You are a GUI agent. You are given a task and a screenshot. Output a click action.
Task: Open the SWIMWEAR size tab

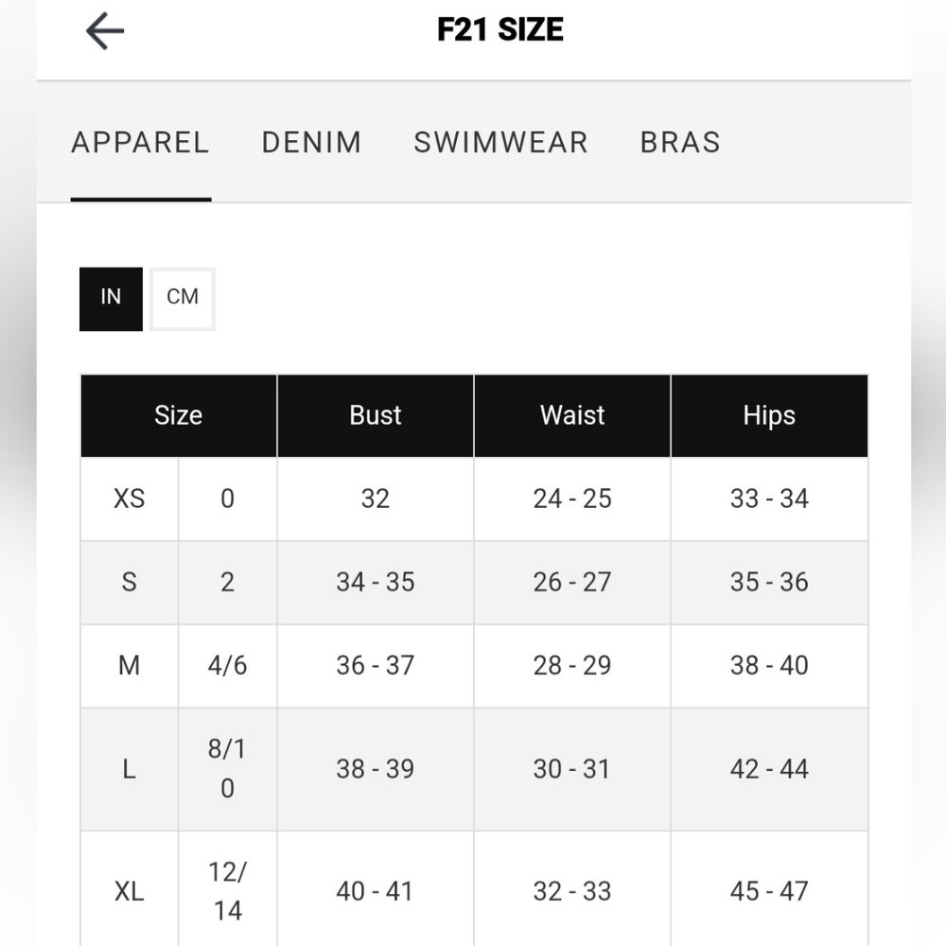click(500, 143)
